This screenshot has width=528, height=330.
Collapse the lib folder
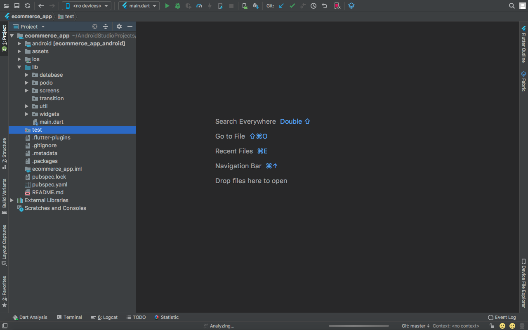(x=19, y=67)
